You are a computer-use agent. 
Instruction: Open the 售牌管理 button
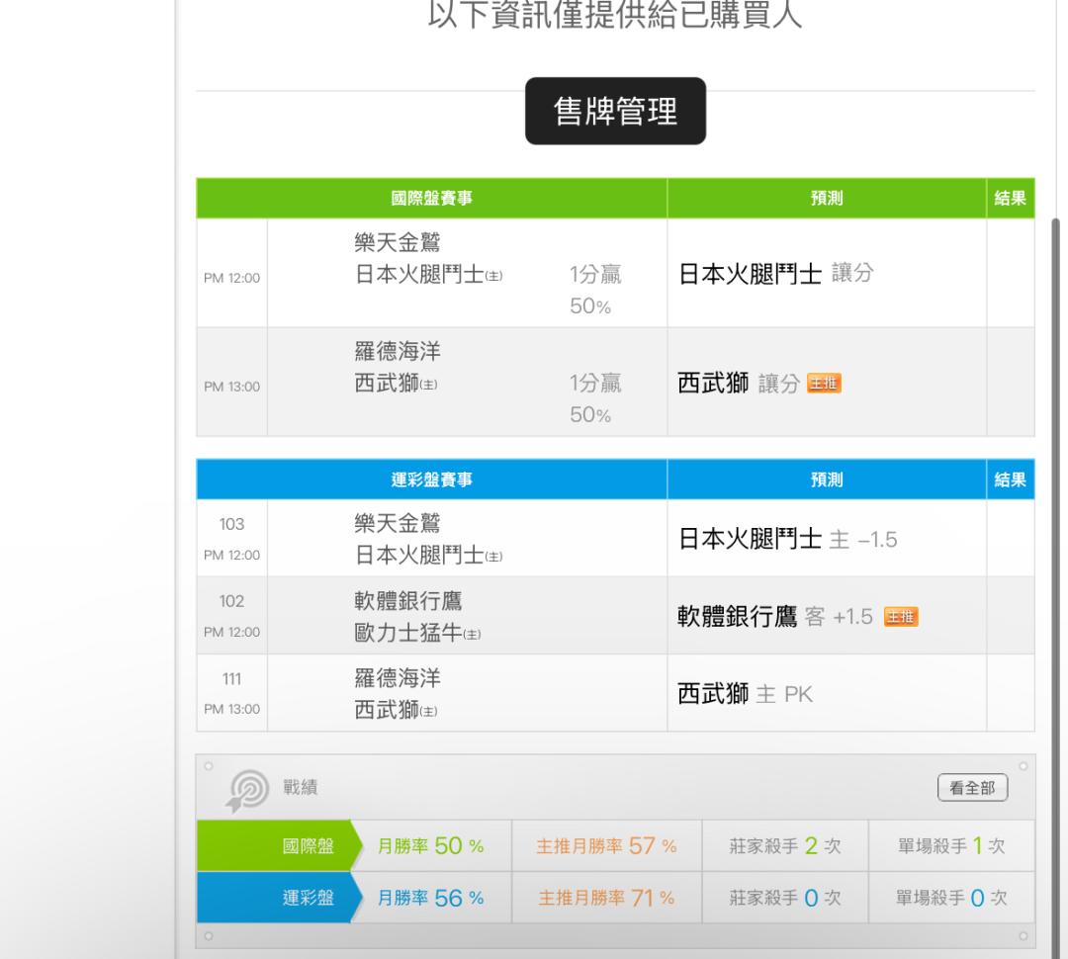[x=615, y=111]
